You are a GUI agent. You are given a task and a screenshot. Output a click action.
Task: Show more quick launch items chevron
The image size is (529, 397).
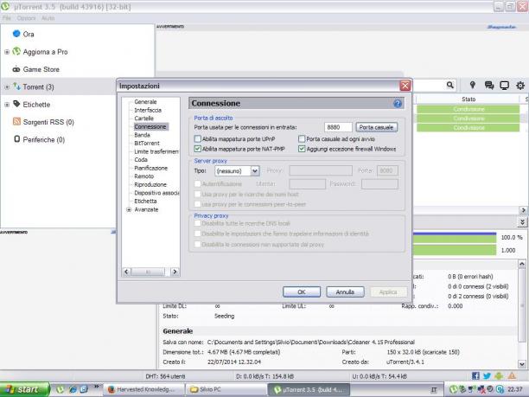pos(97,387)
